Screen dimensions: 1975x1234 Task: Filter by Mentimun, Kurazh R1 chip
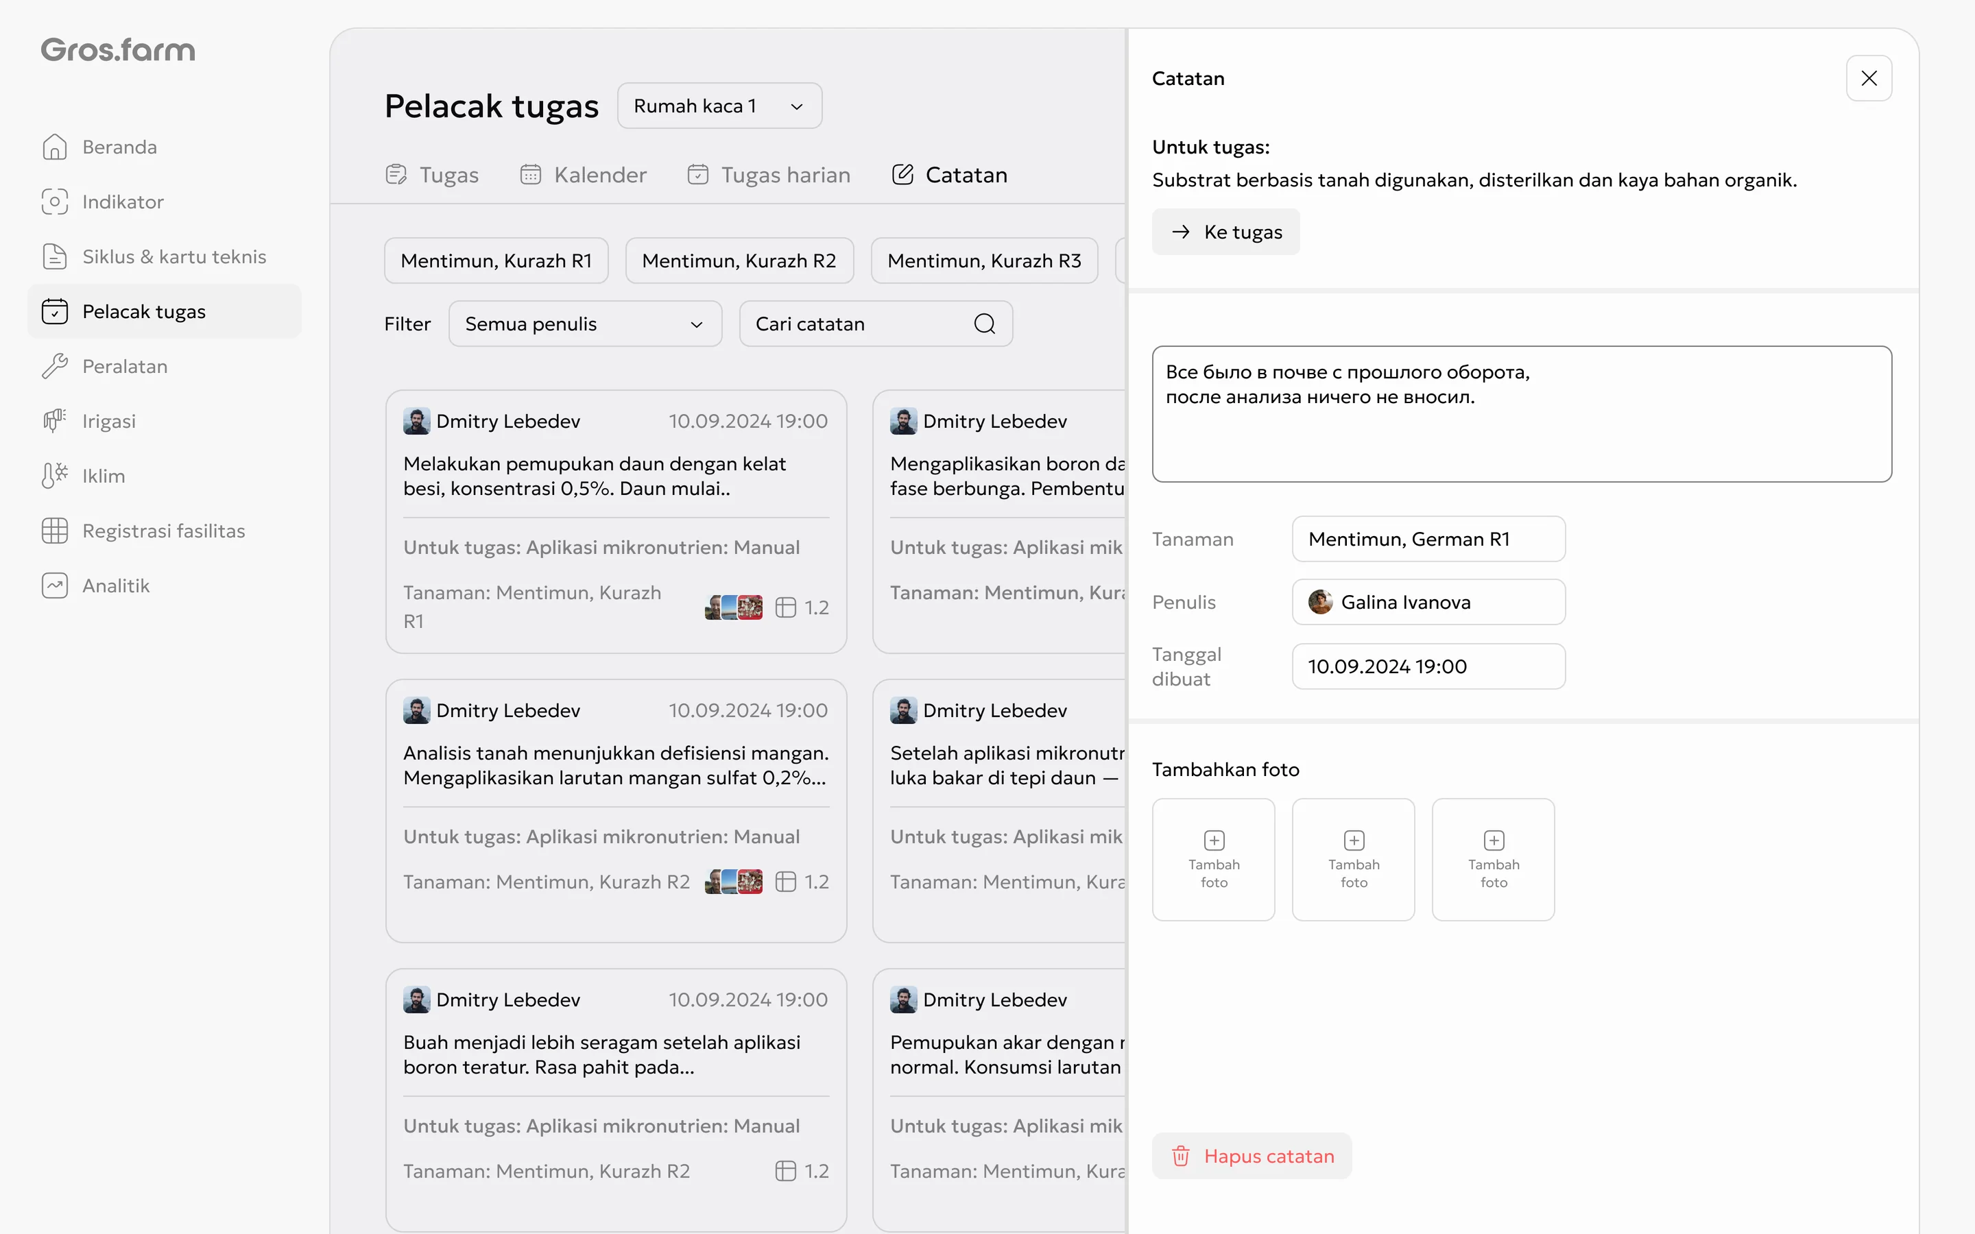(496, 261)
